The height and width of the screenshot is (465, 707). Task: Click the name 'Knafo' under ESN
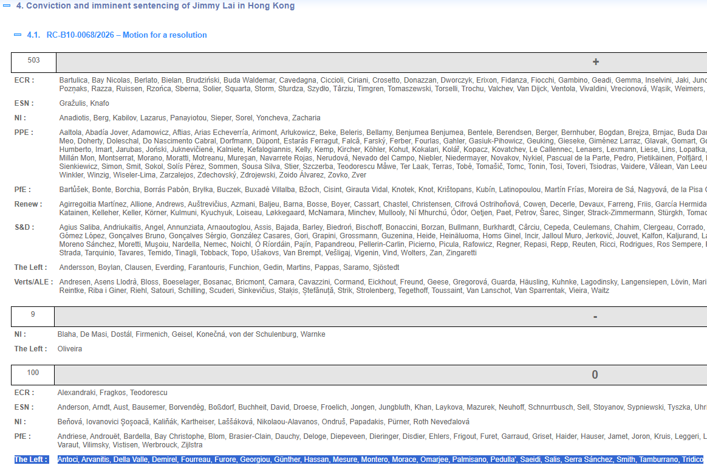tap(100, 103)
